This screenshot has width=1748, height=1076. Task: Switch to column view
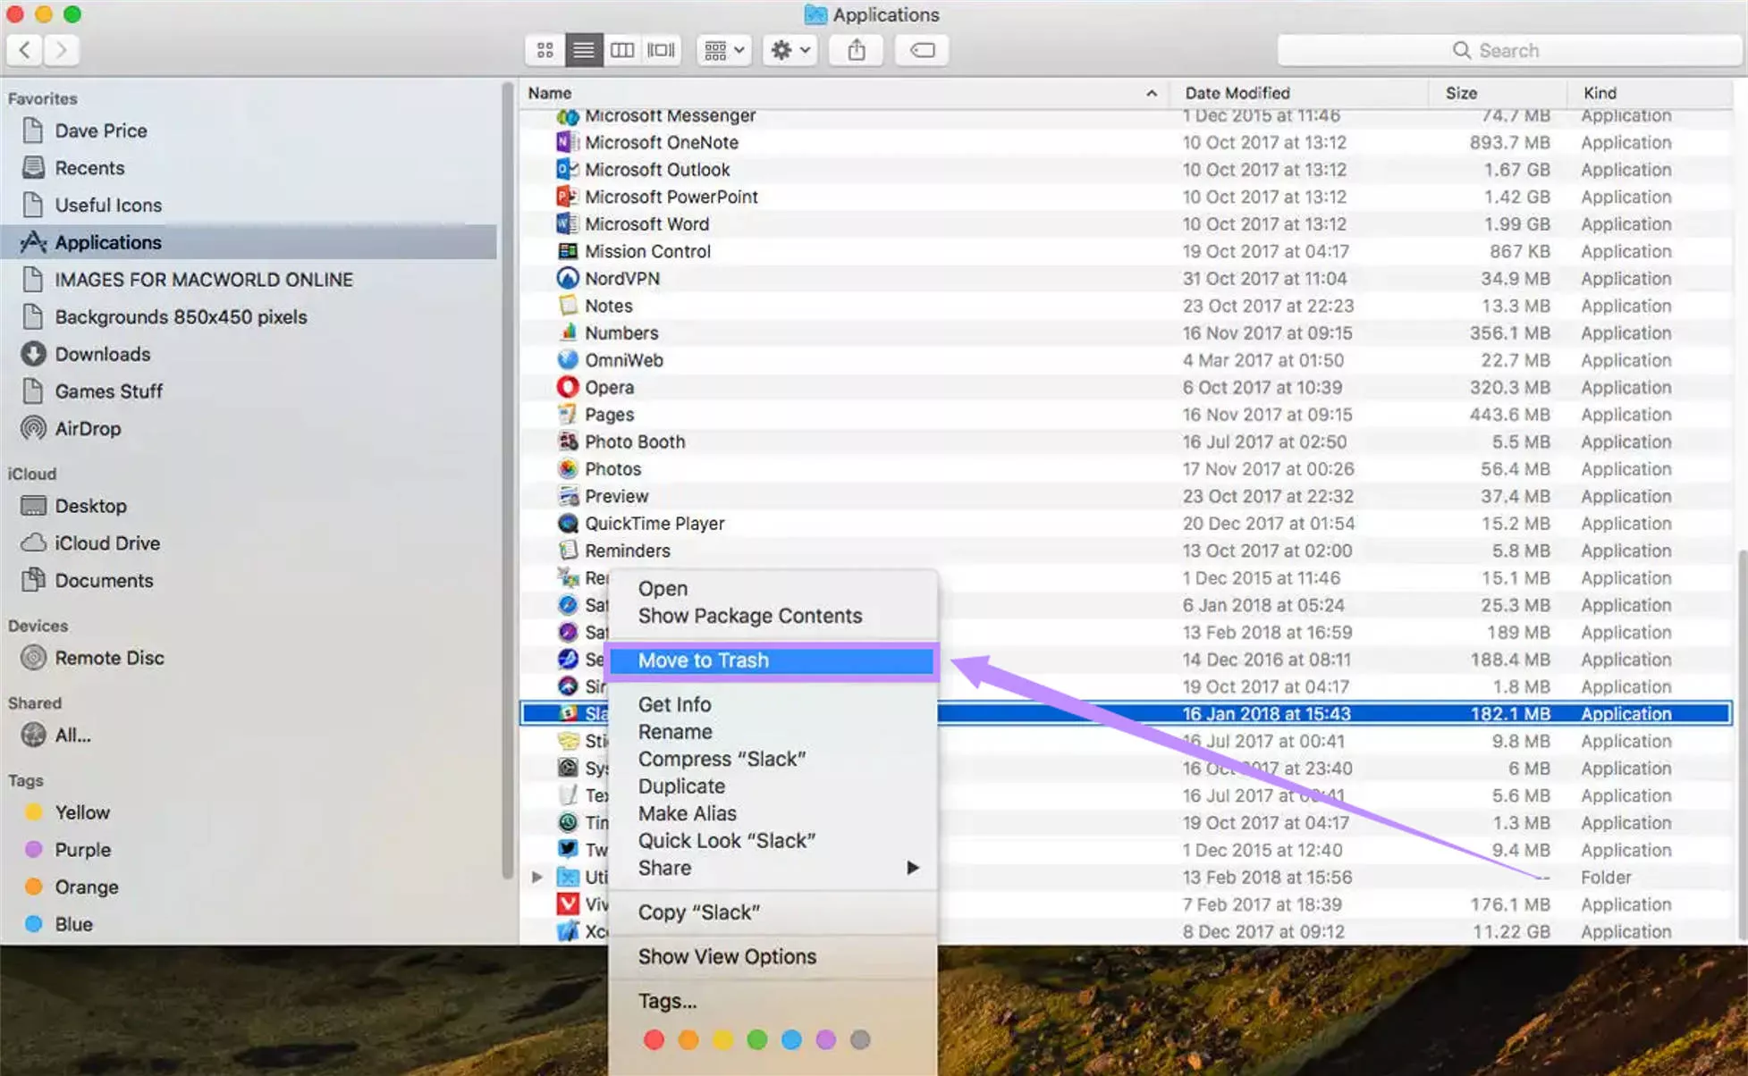coord(622,50)
